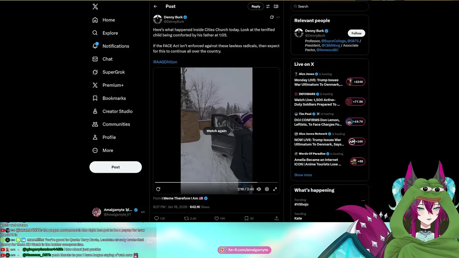The image size is (459, 258).
Task: Click Denny Burk author name
Action: 173,17
